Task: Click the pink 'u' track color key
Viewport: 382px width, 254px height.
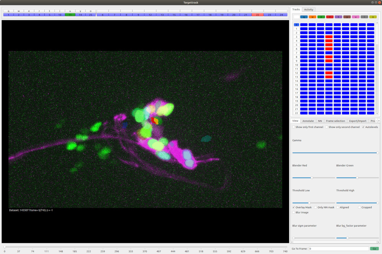Action: pyautogui.click(x=355, y=17)
